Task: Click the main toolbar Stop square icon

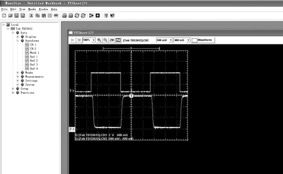Action: 98,15
